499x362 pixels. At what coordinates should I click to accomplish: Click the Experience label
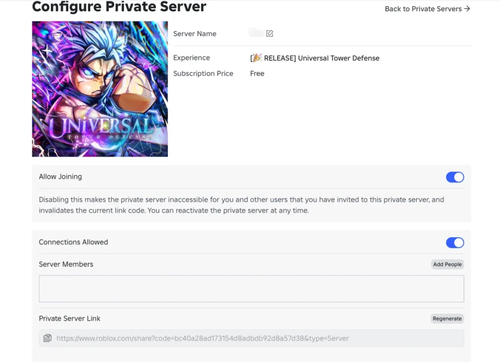(192, 57)
